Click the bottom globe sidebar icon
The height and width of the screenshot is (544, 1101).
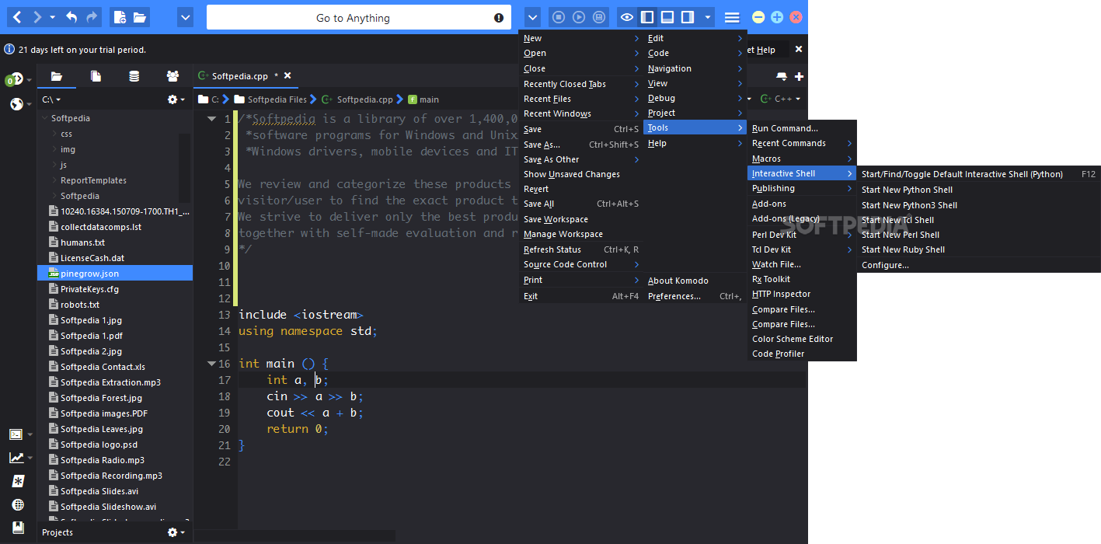click(x=17, y=504)
